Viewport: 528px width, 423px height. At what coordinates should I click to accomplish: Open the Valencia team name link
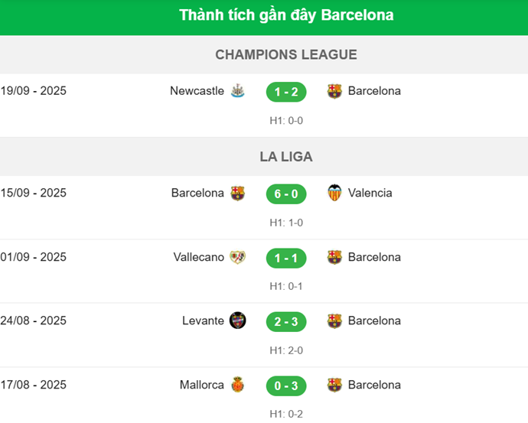pyautogui.click(x=370, y=193)
